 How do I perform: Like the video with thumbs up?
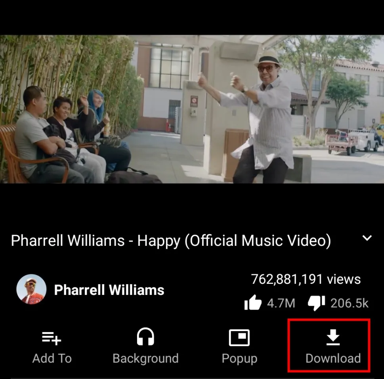tap(253, 302)
